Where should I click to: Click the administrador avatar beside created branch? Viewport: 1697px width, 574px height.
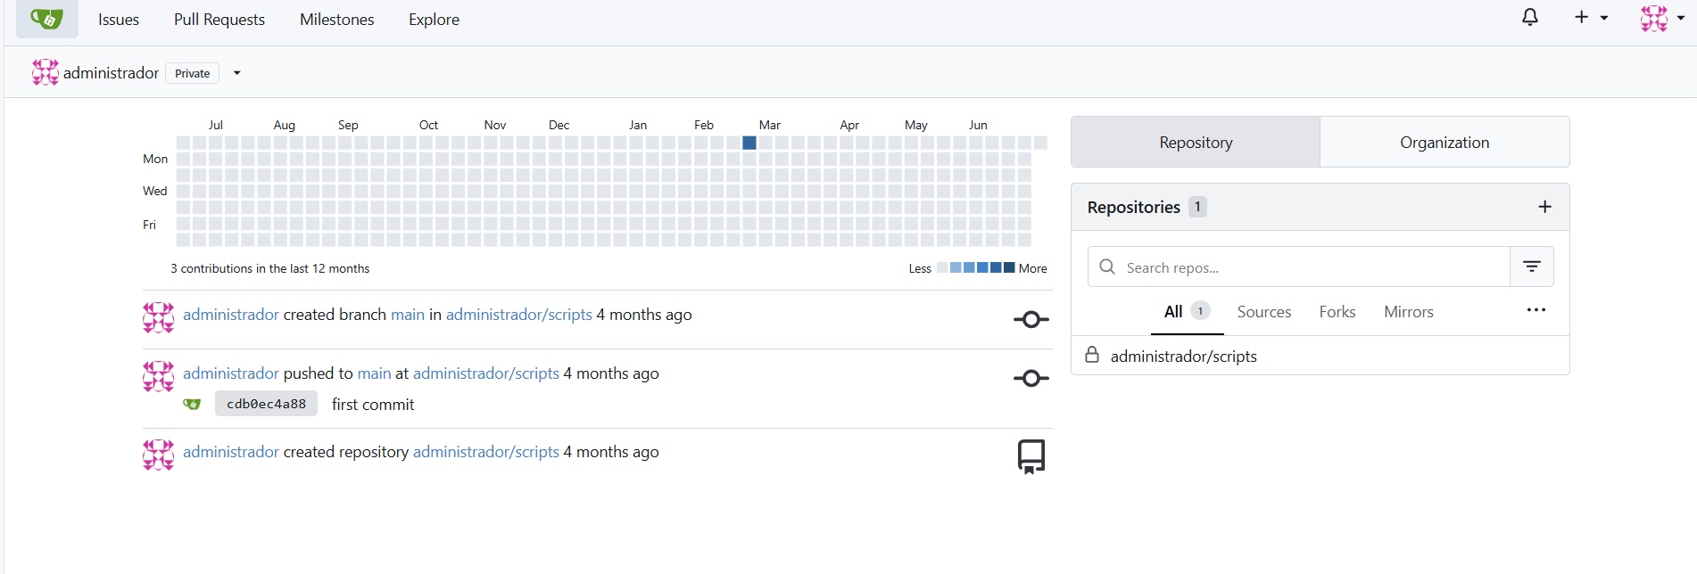(159, 317)
